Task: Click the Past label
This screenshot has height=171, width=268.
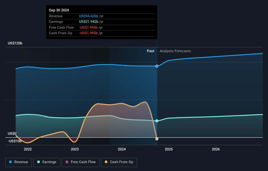Action: [x=150, y=51]
